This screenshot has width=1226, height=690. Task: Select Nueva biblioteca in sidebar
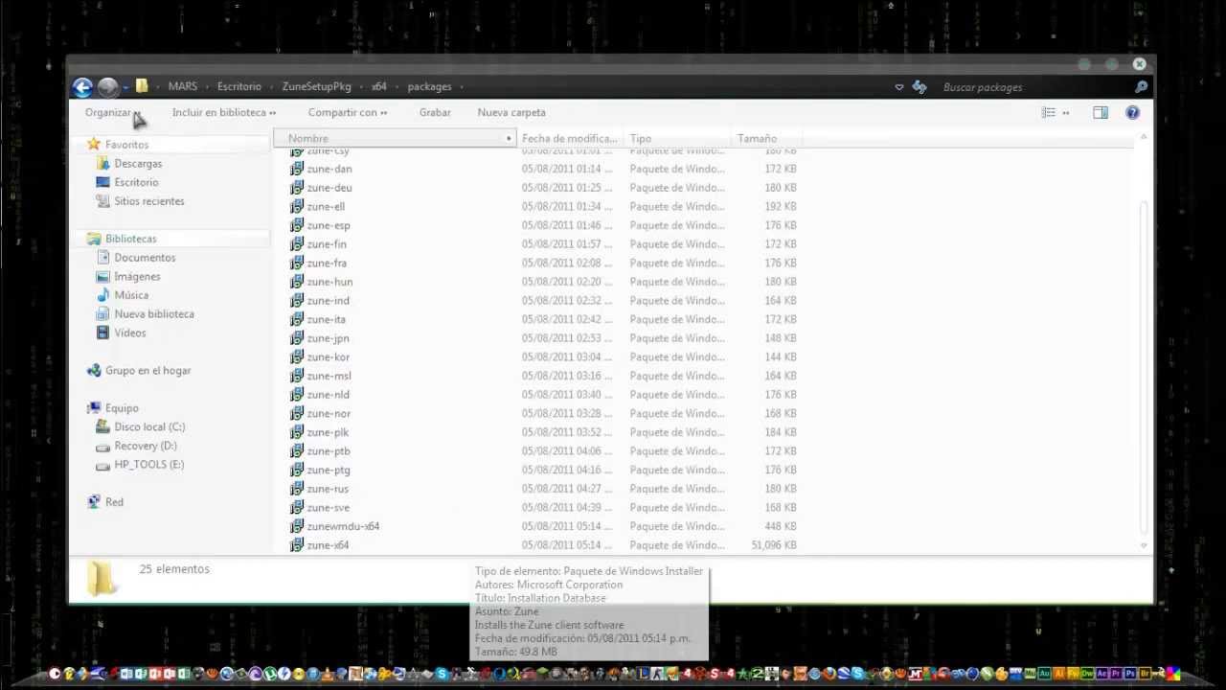[x=154, y=314]
